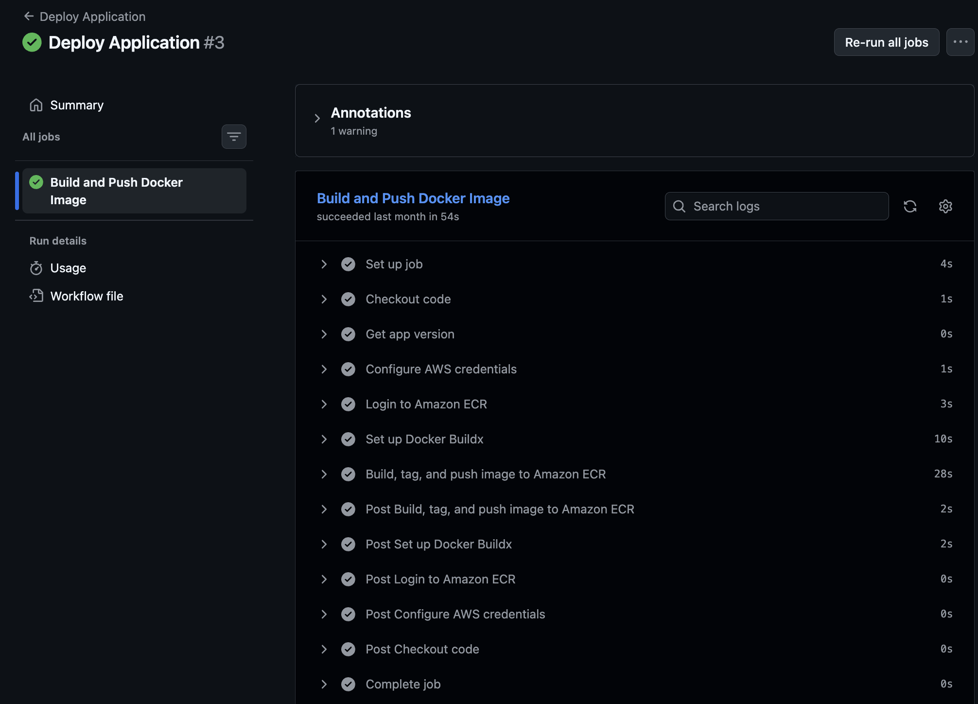Click status check icon for Post Login to Amazon ECR

[x=348, y=579]
